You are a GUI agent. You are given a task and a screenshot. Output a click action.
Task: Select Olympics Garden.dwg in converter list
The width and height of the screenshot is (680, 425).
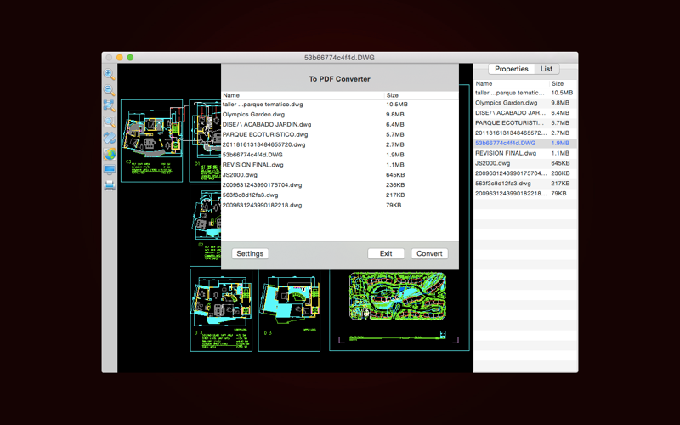click(340, 115)
